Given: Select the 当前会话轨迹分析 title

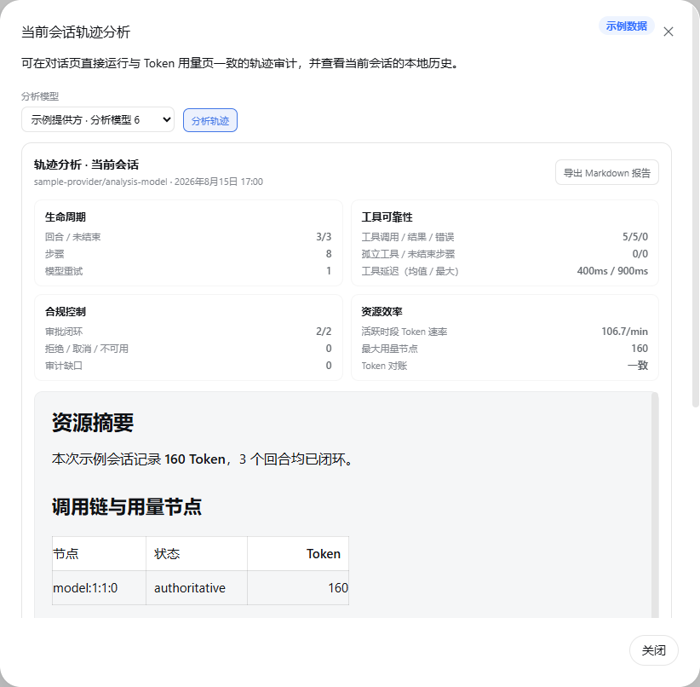Looking at the screenshot, I should [76, 32].
